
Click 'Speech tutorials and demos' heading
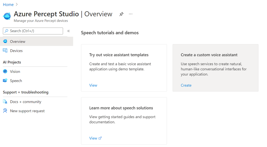[x=110, y=33]
